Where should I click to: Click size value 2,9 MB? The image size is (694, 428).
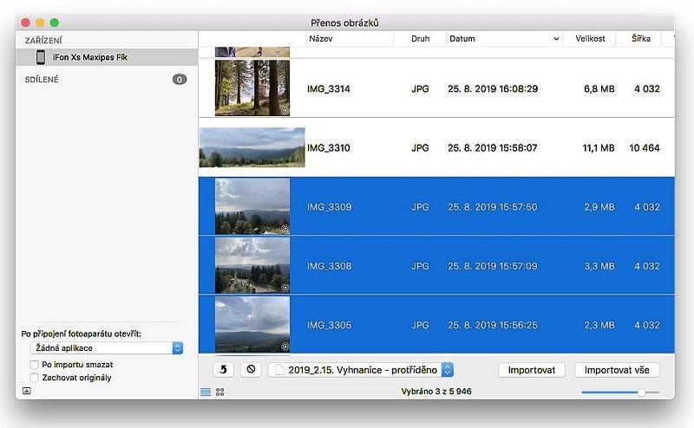599,207
